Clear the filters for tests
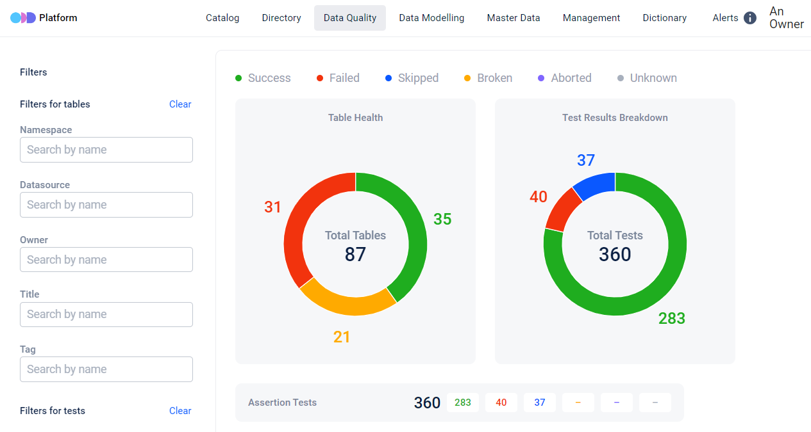Screen dimensions: 811x432 (180, 411)
